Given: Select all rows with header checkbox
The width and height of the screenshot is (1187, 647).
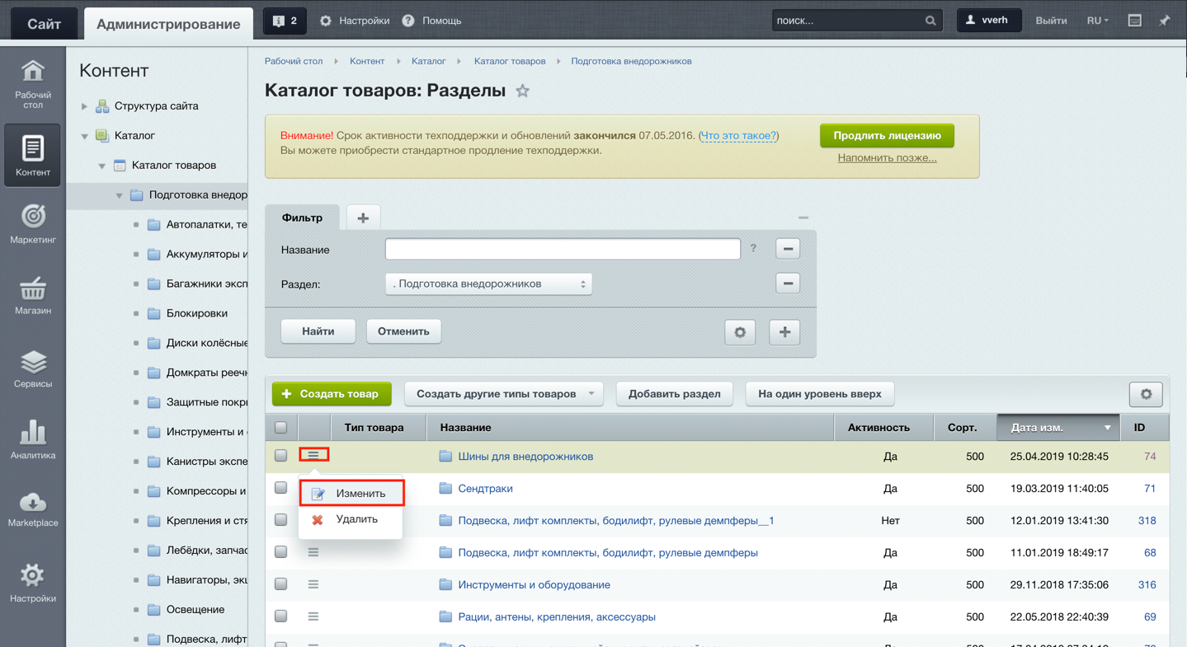Looking at the screenshot, I should [x=281, y=428].
